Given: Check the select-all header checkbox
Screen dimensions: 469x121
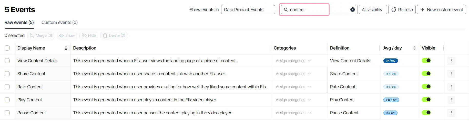Looking at the screenshot, I should coord(7,48).
